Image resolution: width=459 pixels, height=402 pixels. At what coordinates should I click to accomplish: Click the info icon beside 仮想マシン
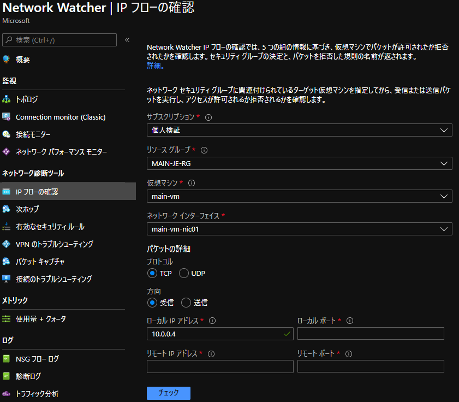192,183
